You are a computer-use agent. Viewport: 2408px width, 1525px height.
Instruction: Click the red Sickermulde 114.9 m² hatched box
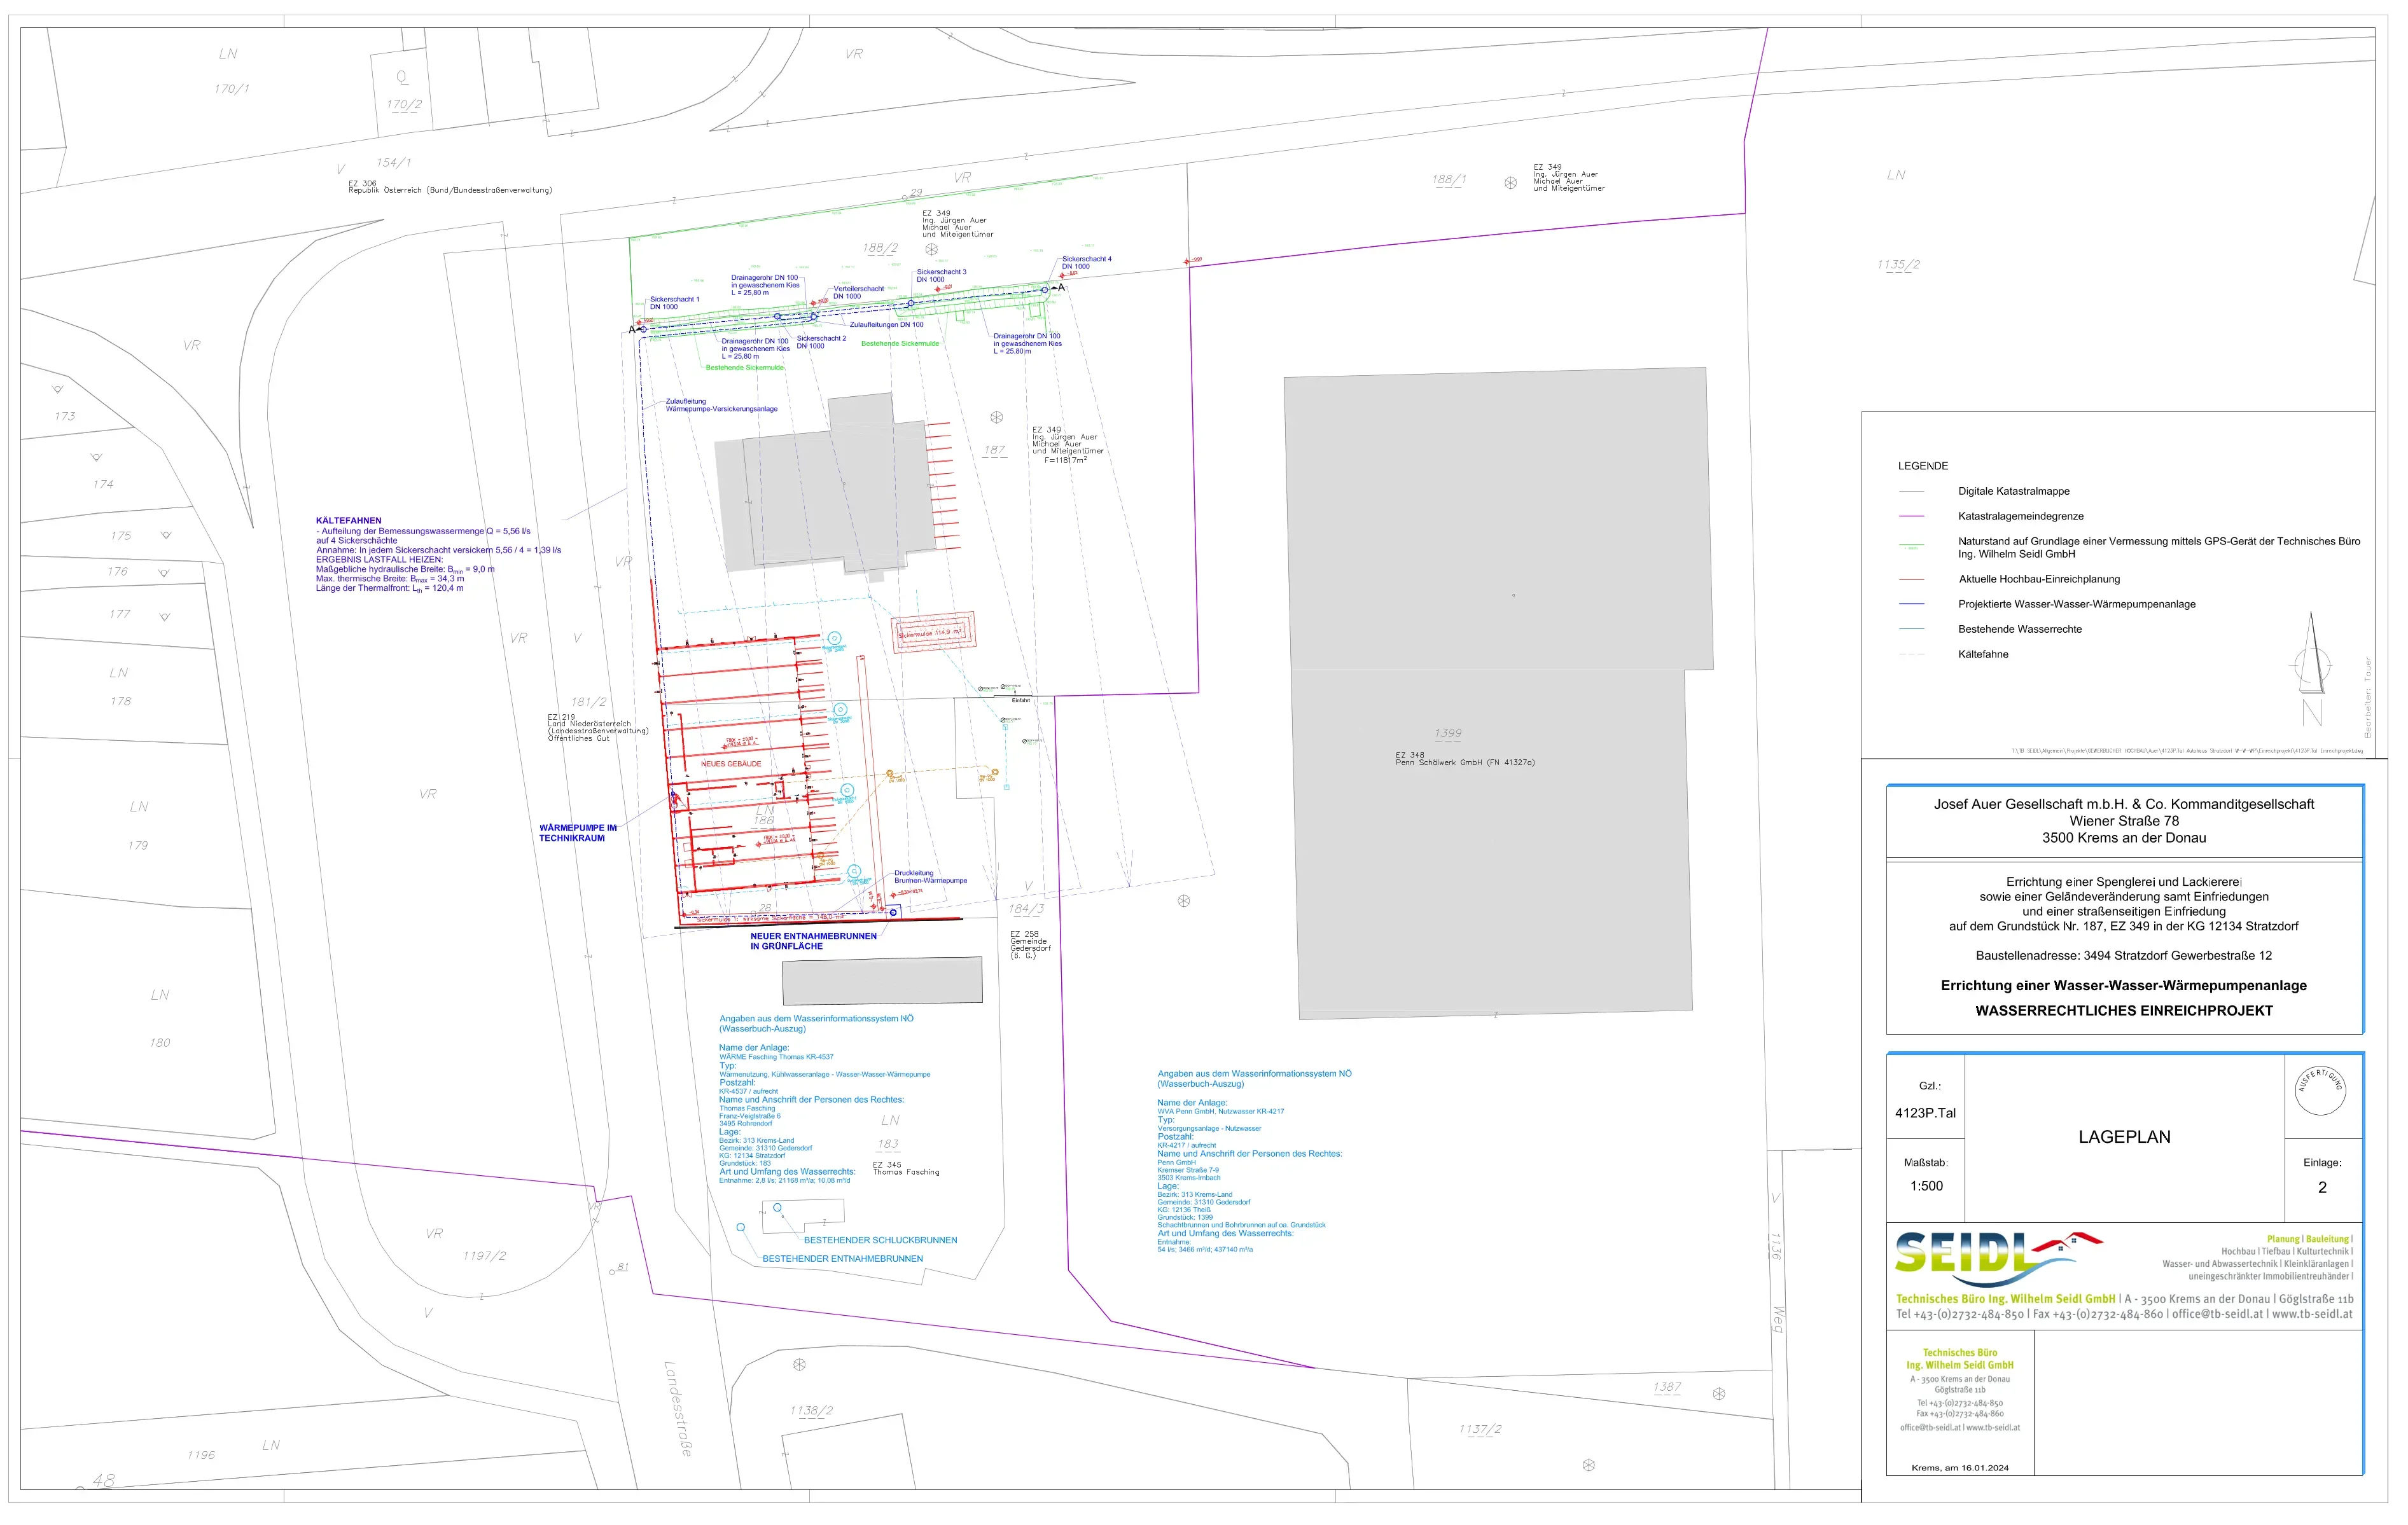coord(932,633)
